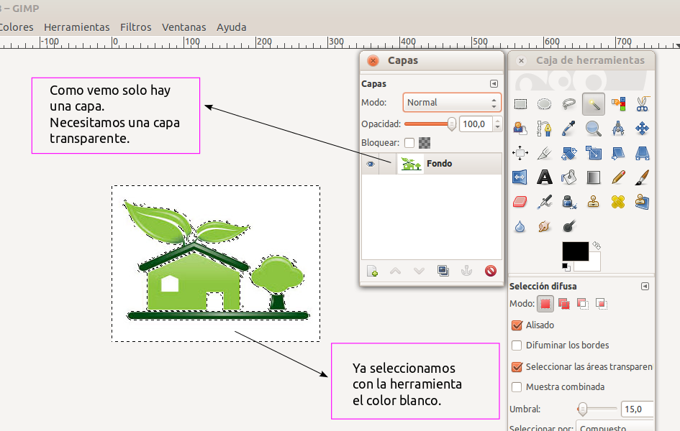
Task: Uncheck the Alisado option
Action: (x=517, y=325)
